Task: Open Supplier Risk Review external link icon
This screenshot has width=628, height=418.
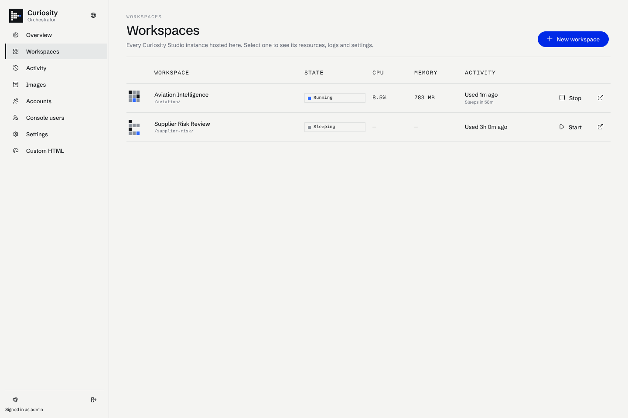Action: coord(601,127)
